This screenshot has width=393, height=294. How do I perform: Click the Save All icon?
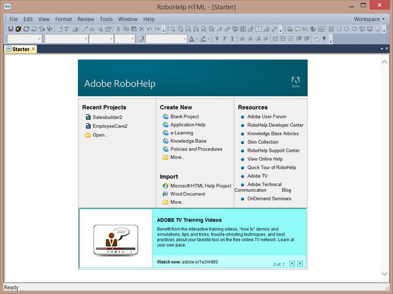click(18, 29)
